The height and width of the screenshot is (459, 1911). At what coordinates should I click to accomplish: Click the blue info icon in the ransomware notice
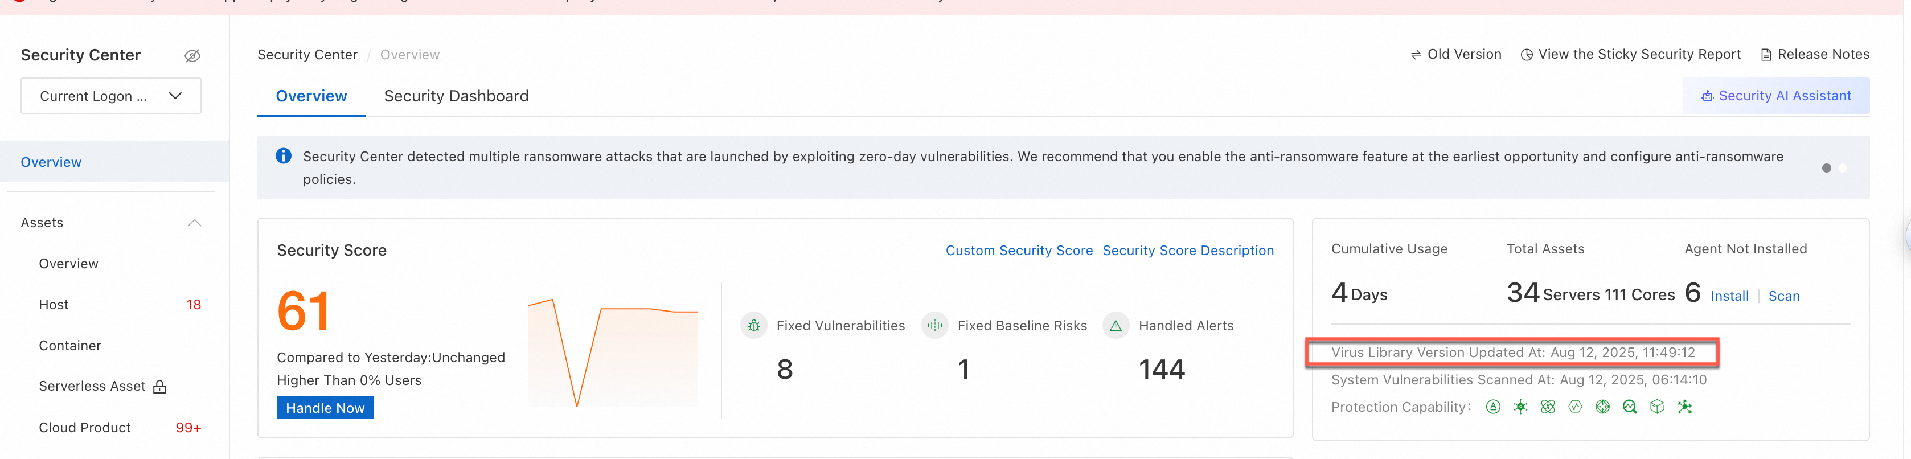(x=284, y=155)
